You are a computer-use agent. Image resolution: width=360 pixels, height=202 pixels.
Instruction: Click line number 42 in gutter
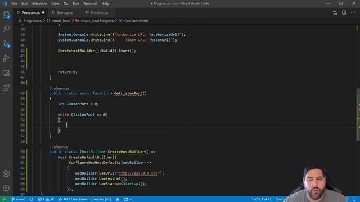point(22,50)
